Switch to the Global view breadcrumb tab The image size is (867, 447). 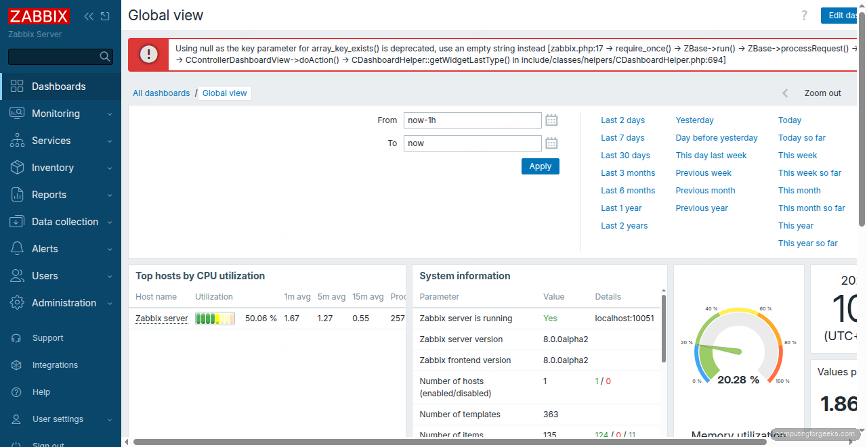[x=224, y=93]
